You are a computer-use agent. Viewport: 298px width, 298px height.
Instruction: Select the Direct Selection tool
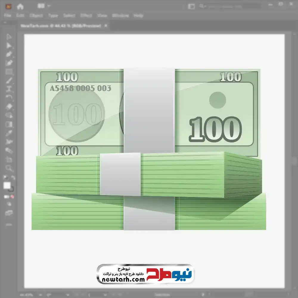[x=9, y=45]
